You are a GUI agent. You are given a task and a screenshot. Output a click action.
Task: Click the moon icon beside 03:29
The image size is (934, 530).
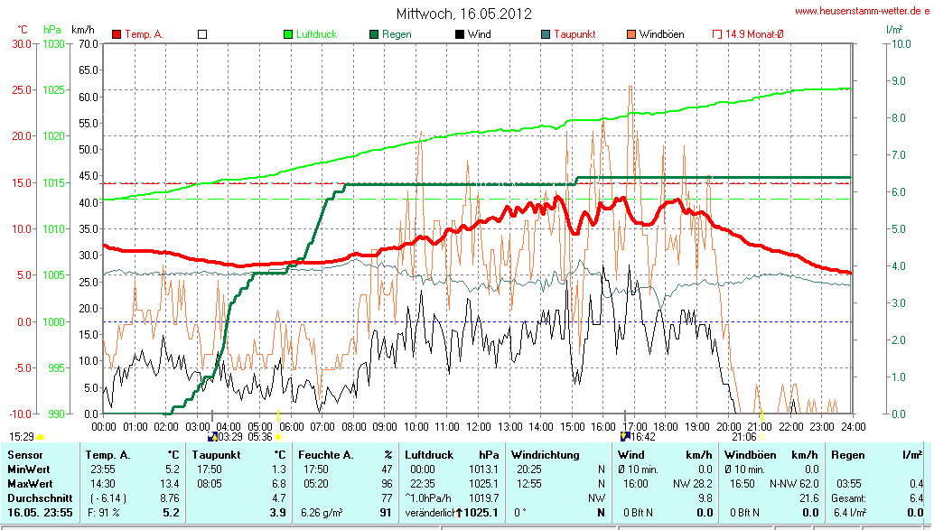(x=212, y=436)
